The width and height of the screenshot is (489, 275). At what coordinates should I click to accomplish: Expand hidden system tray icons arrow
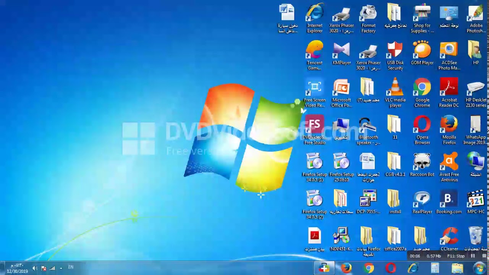click(x=61, y=268)
